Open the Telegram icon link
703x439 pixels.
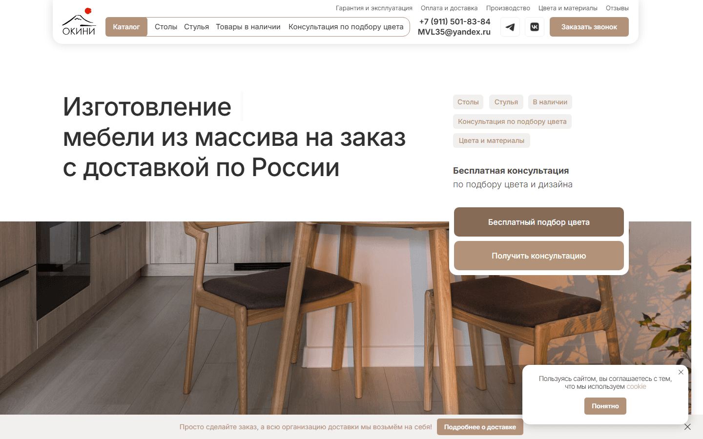click(x=510, y=27)
